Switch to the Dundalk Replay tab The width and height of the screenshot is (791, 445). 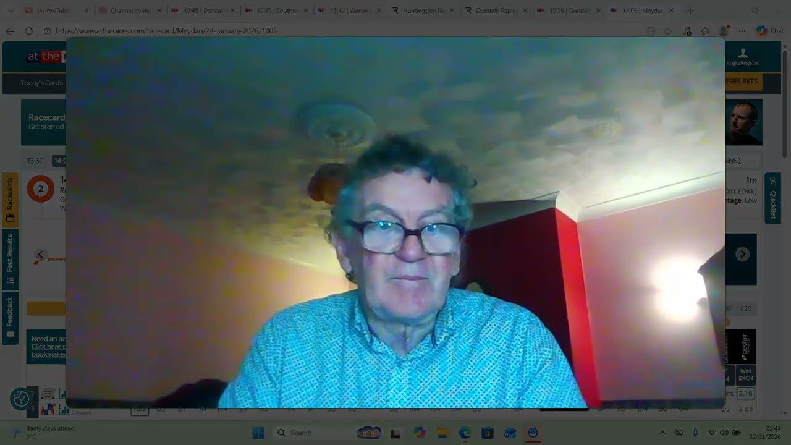coord(495,11)
